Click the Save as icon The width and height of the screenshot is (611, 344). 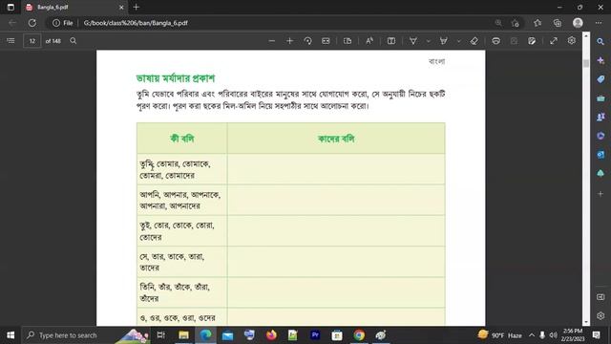[x=532, y=41]
